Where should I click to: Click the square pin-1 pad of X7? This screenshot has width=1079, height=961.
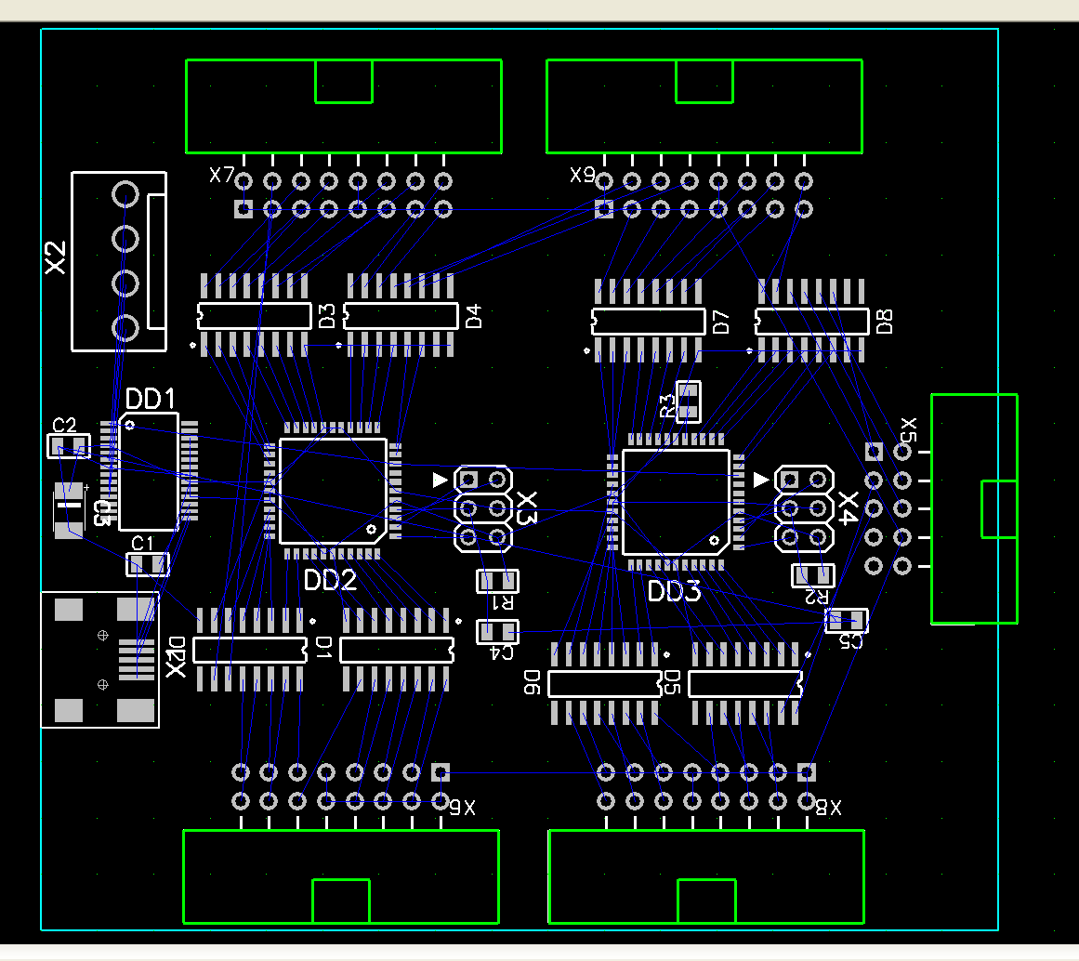coord(243,208)
